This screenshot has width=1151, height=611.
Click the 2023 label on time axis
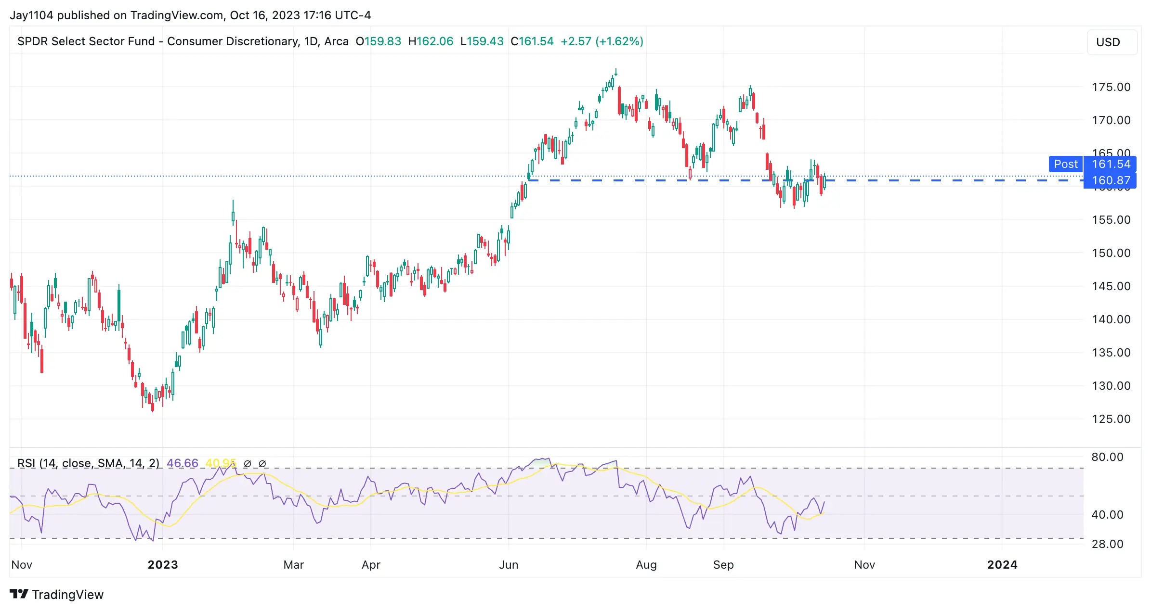[163, 565]
